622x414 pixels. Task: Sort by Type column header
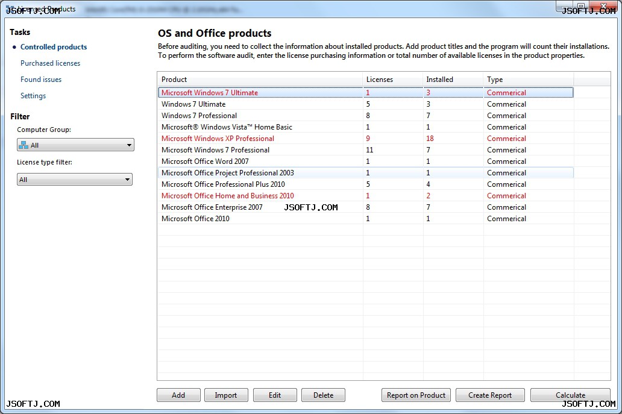click(x=529, y=80)
